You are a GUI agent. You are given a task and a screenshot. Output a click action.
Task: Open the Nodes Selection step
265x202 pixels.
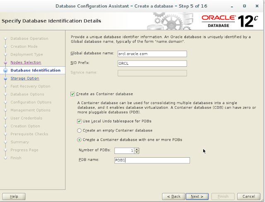tap(26, 62)
